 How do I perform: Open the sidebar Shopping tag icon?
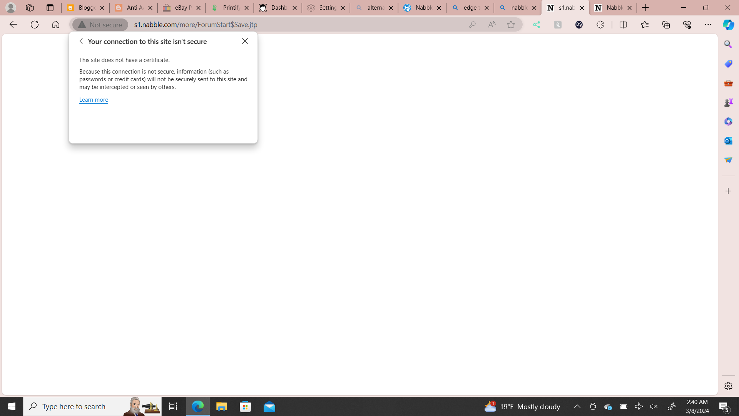click(728, 64)
